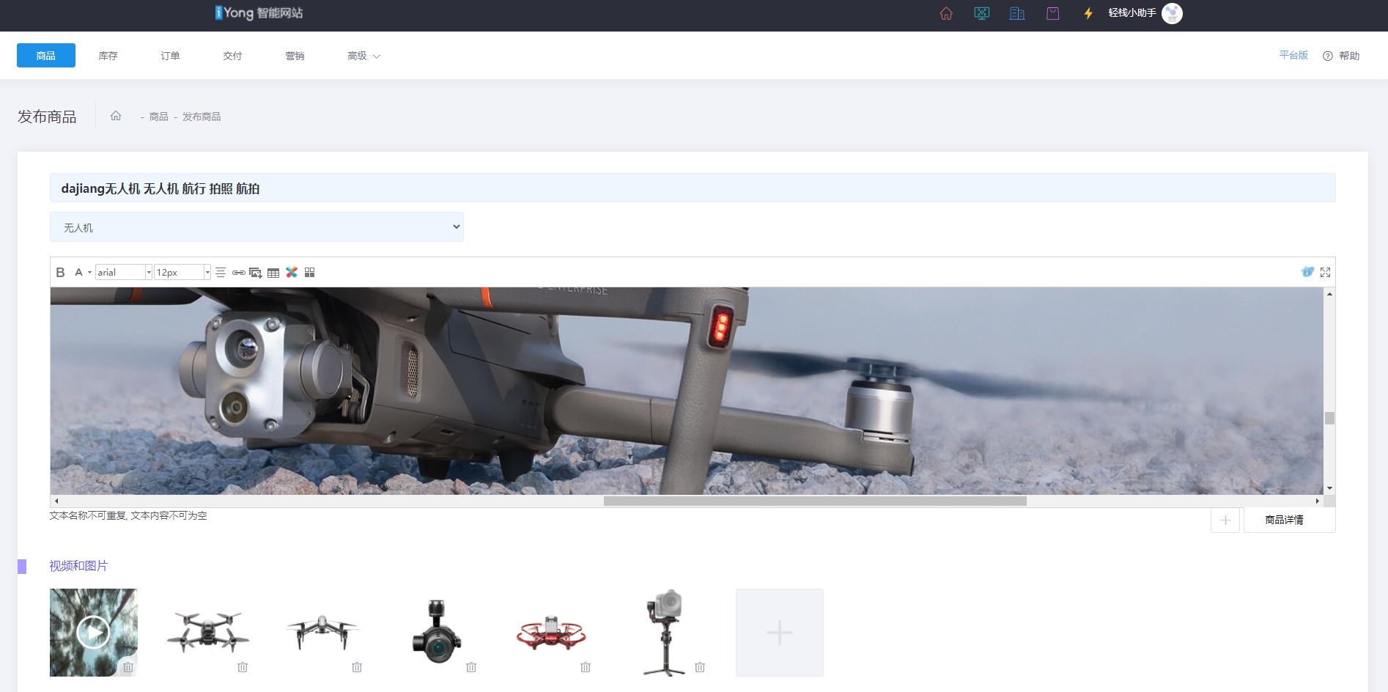Click the 商品 breadcrumb link
1388x692 pixels.
click(x=158, y=117)
